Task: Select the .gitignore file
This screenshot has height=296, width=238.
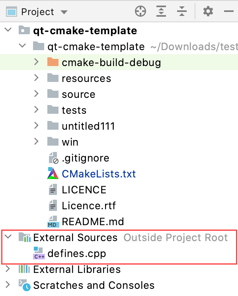Action: coord(86,158)
